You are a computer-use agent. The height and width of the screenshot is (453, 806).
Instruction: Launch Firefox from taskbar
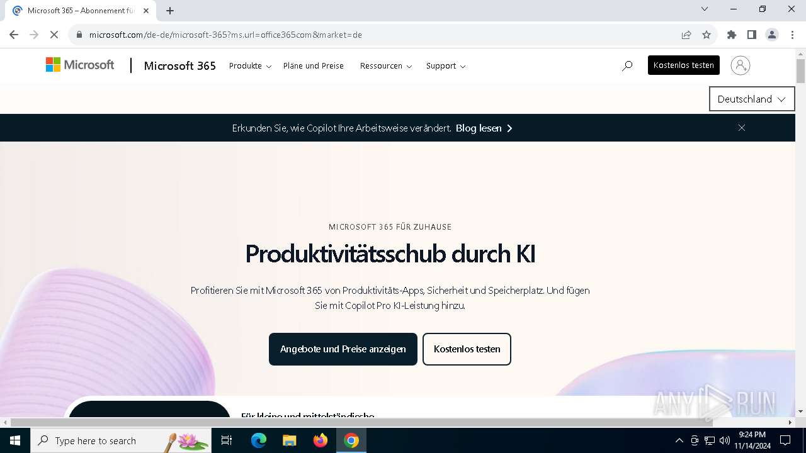point(321,440)
